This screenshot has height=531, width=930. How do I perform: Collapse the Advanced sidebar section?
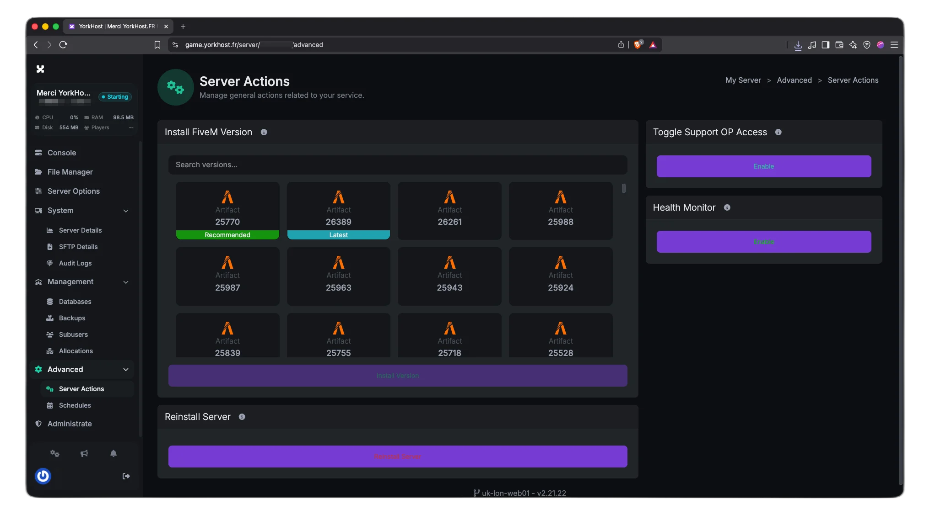coord(126,369)
